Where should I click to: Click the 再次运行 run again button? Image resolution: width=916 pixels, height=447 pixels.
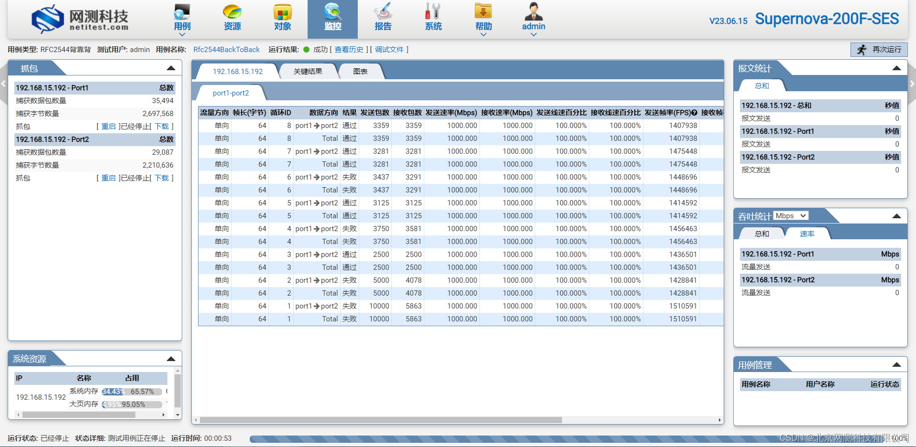(x=879, y=50)
